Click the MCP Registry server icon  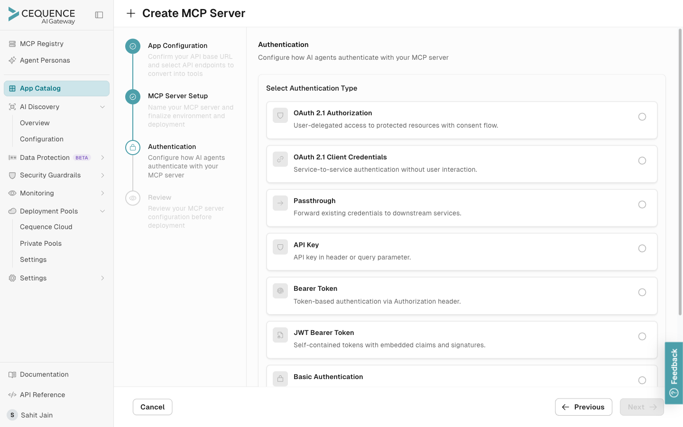(12, 44)
